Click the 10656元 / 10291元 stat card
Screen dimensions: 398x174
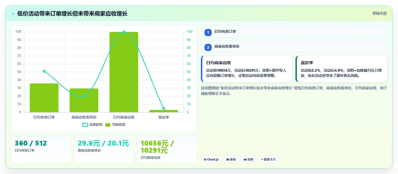click(x=167, y=149)
